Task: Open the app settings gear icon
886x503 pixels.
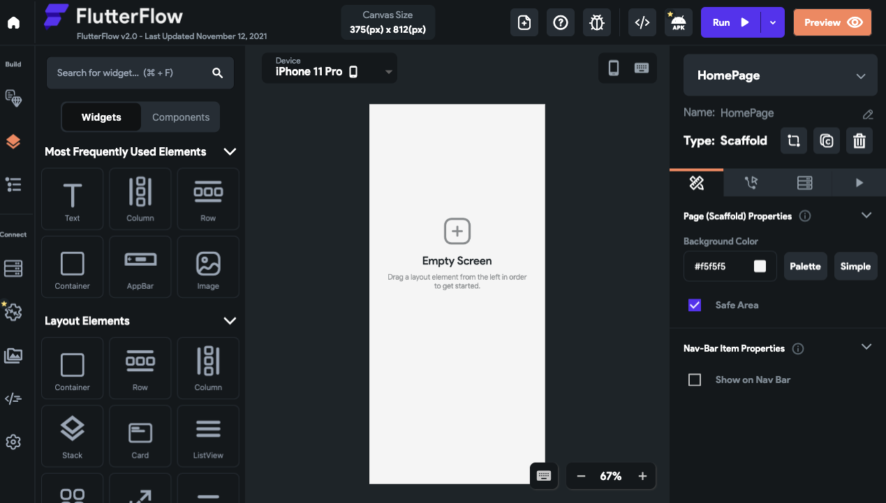Action: point(13,442)
